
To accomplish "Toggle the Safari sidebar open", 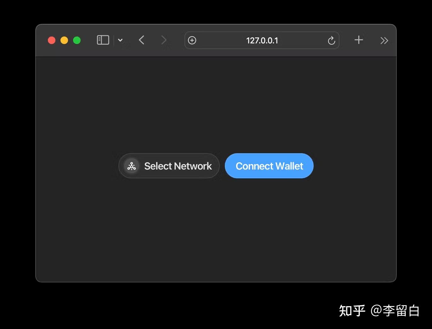I will point(103,40).
